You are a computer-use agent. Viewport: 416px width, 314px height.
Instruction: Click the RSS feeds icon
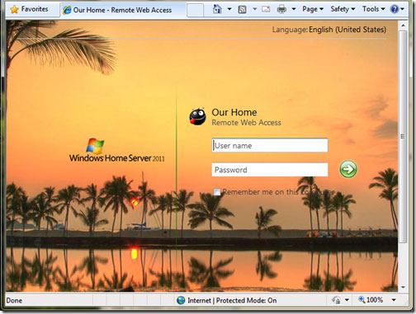pos(242,10)
